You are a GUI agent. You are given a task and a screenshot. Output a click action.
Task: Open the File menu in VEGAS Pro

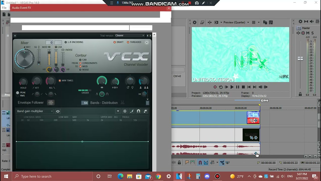(4, 8)
